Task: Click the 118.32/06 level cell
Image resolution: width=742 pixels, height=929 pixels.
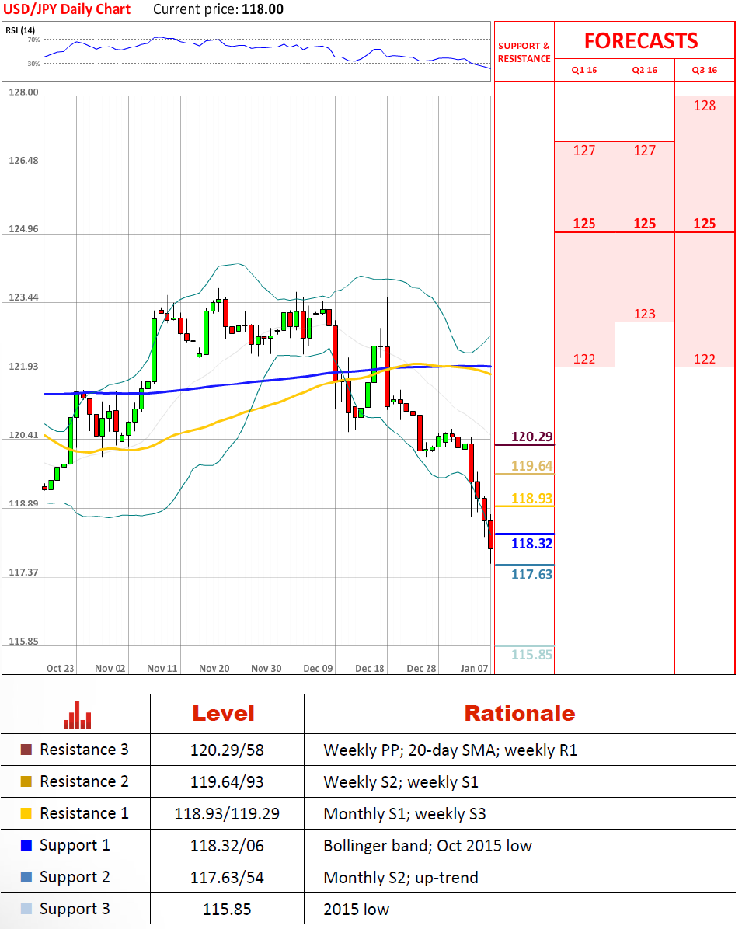Action: point(227,846)
